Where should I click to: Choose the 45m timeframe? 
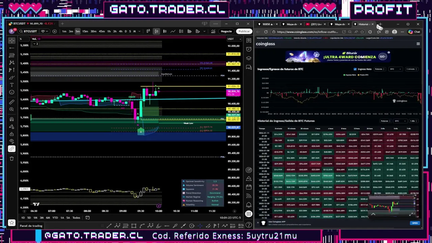pos(102,31)
